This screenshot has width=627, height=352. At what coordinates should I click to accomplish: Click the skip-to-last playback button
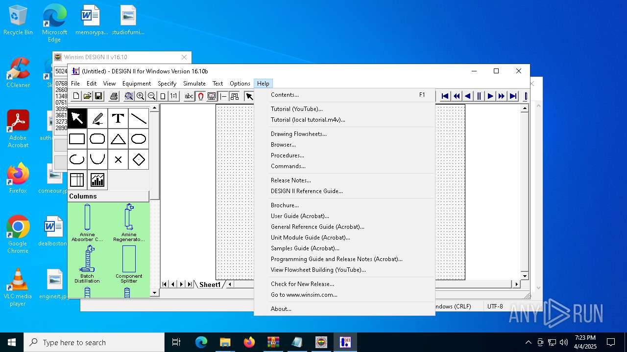(x=512, y=96)
